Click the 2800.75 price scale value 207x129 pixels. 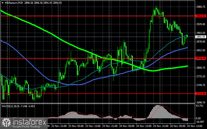[x=201, y=68]
